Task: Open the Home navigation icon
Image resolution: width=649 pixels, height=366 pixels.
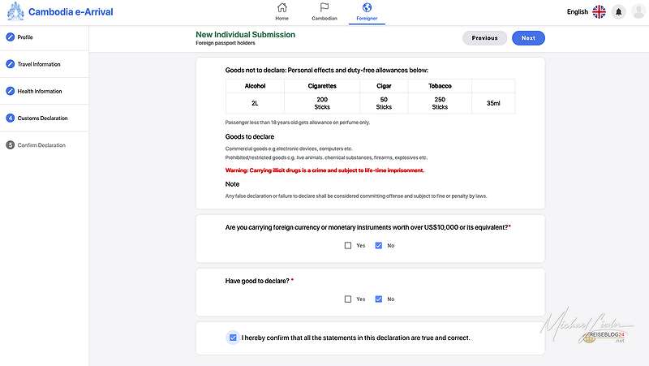Action: pos(282,8)
